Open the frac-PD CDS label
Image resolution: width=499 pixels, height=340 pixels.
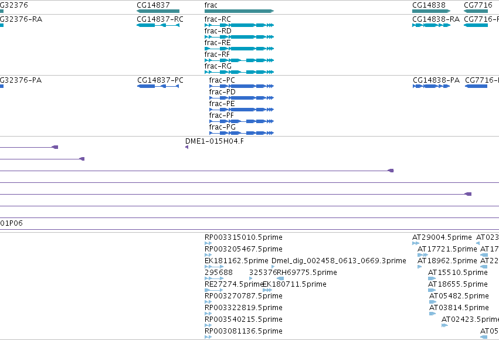click(x=222, y=92)
